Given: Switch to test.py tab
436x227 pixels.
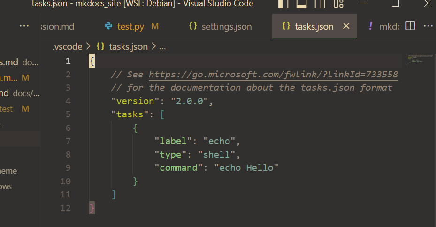Looking at the screenshot, I should coord(130,26).
